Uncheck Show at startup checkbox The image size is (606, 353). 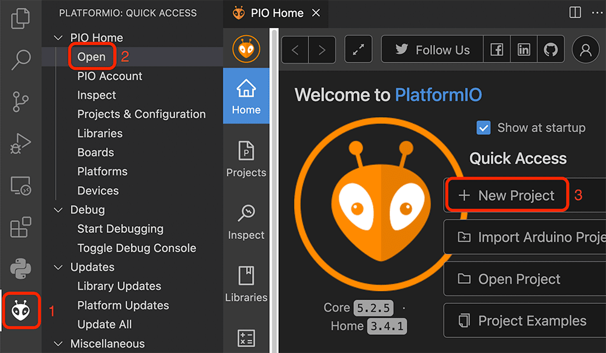[484, 127]
